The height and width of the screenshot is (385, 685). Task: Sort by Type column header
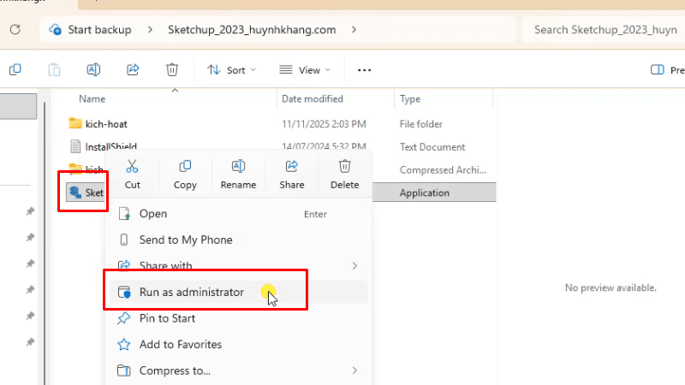pos(410,99)
